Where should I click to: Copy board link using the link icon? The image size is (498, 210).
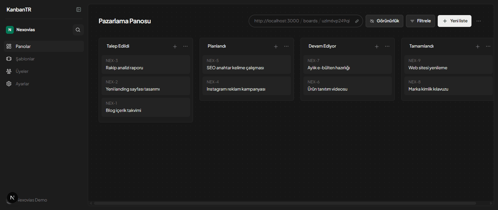click(x=357, y=21)
